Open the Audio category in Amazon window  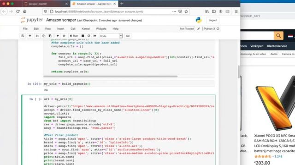(x=274, y=54)
